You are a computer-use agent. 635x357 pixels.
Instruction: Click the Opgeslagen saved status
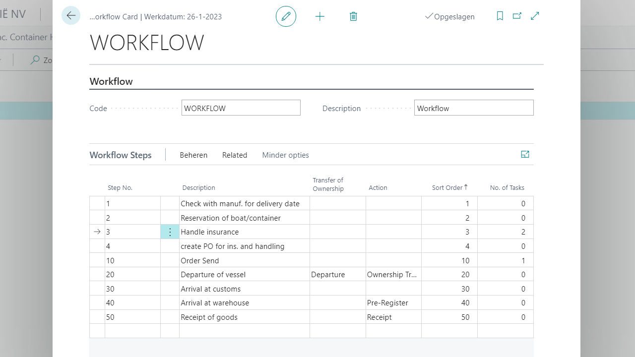coord(449,16)
